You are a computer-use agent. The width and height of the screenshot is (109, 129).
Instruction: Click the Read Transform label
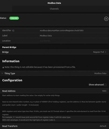10,126
